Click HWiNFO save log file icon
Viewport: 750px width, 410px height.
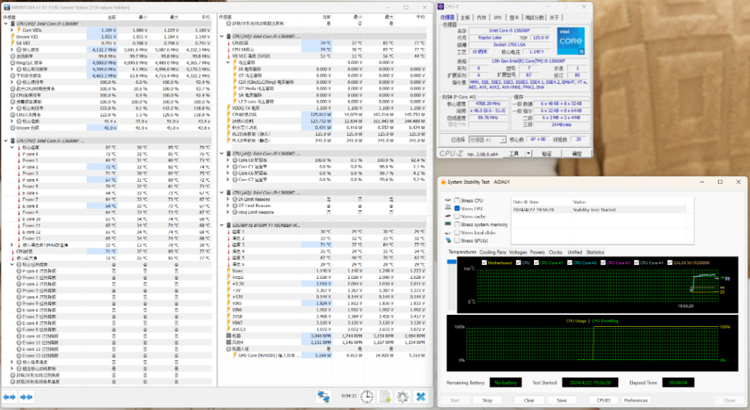point(385,397)
